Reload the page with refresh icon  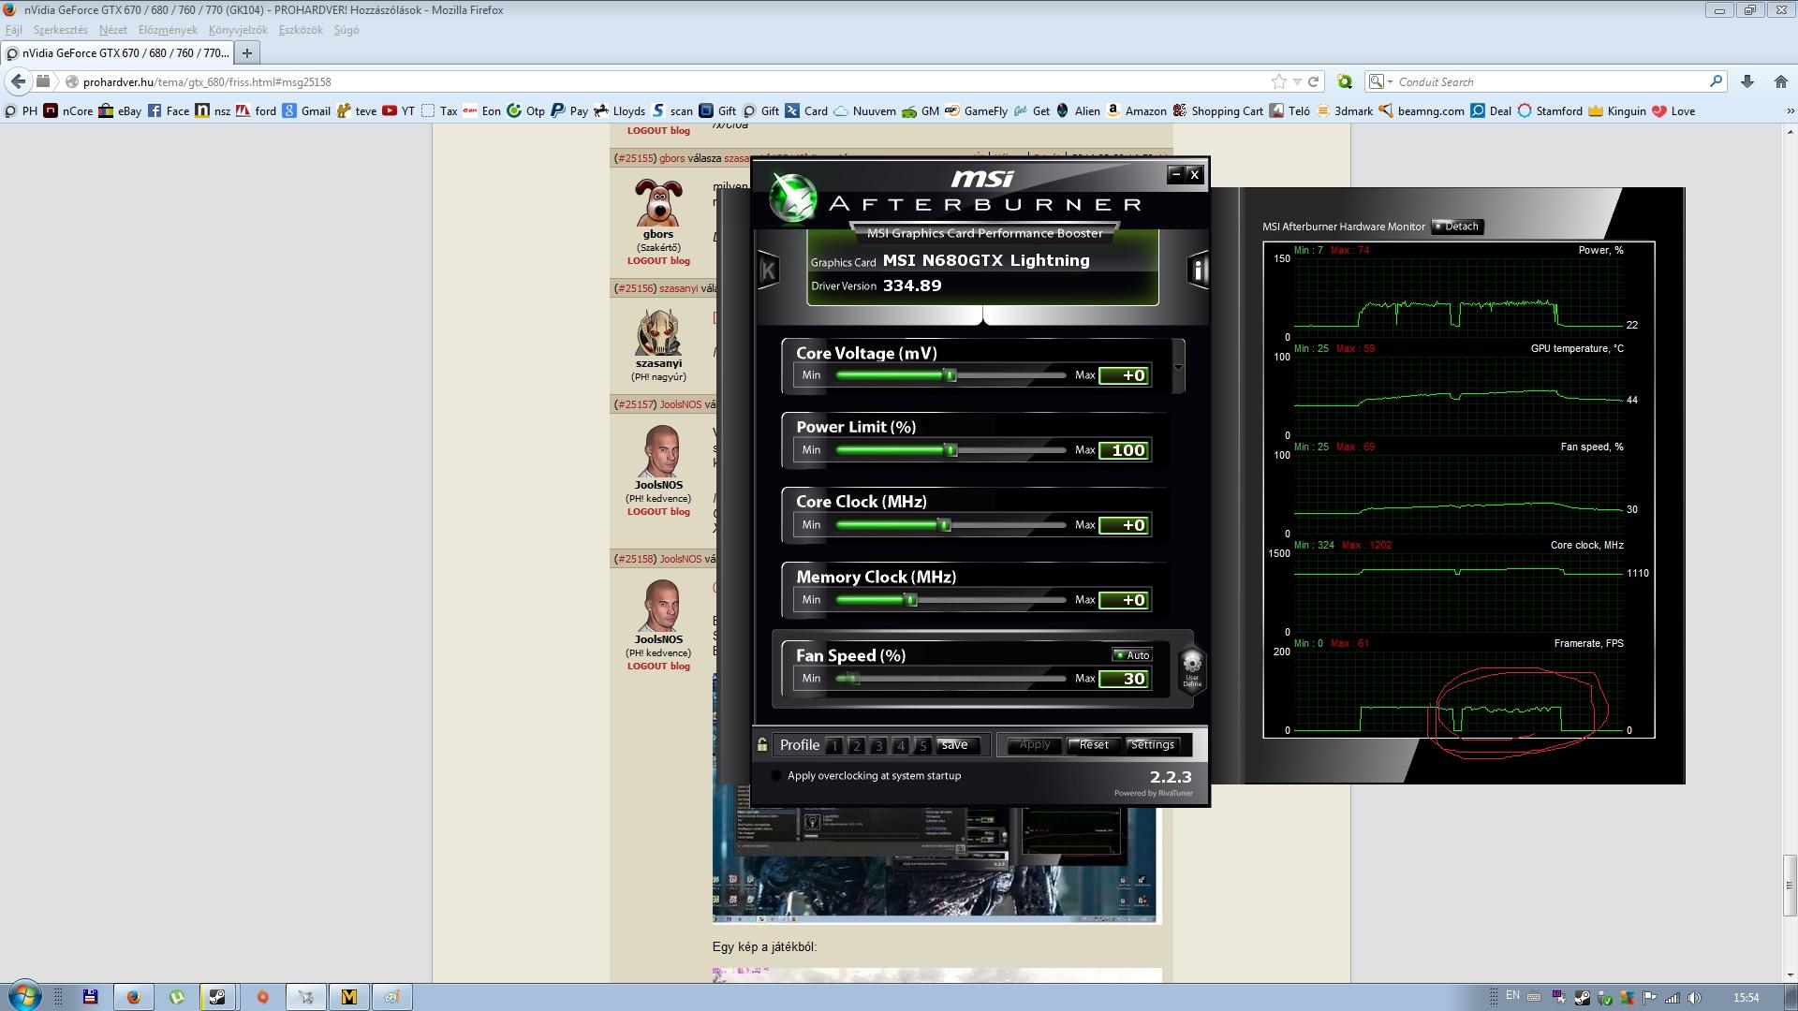1313,81
